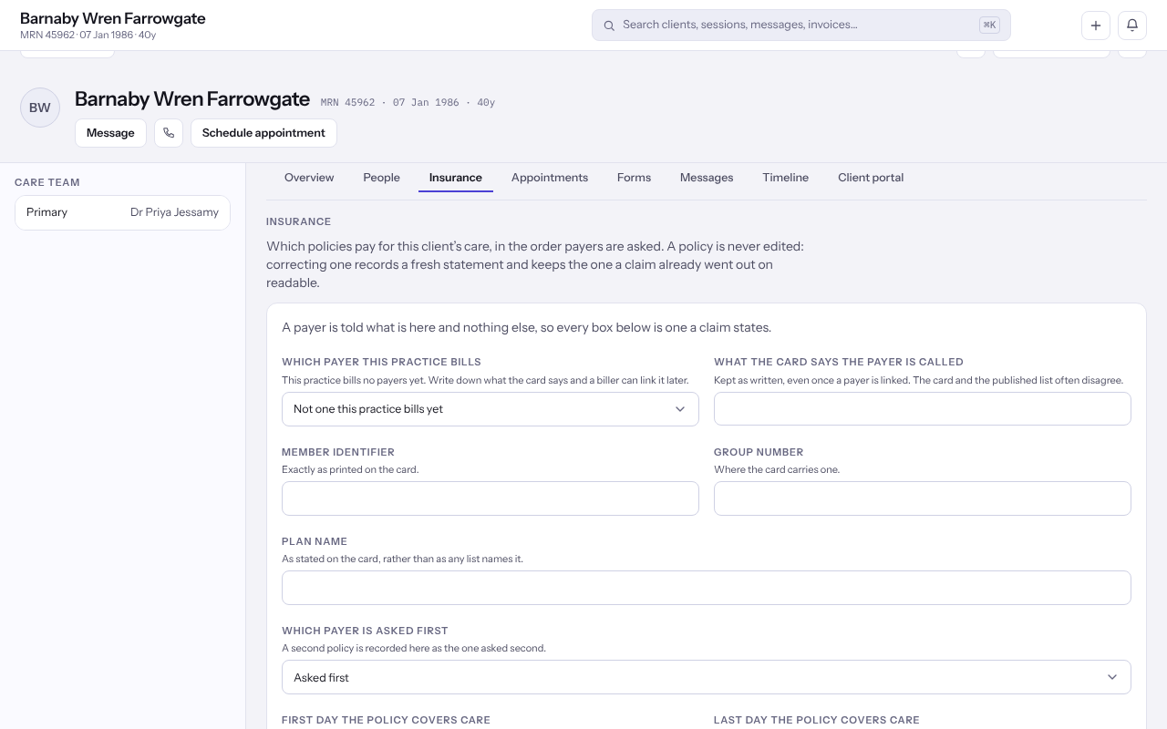Click the BW avatar circle
The image size is (1167, 729).
[40, 108]
